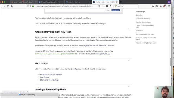Open Facebook Login for Android link
Viewport: 174px width, 98px height.
pyautogui.click(x=51, y=74)
